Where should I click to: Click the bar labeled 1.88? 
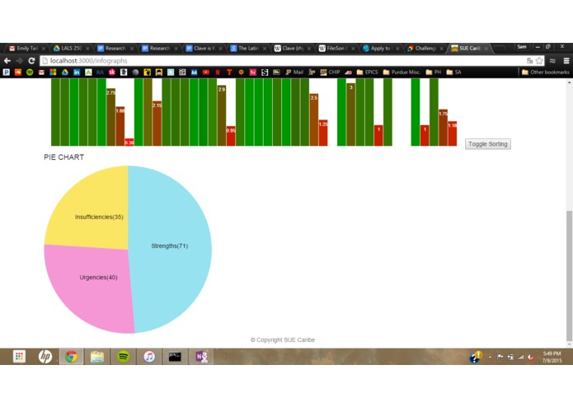[x=120, y=126]
